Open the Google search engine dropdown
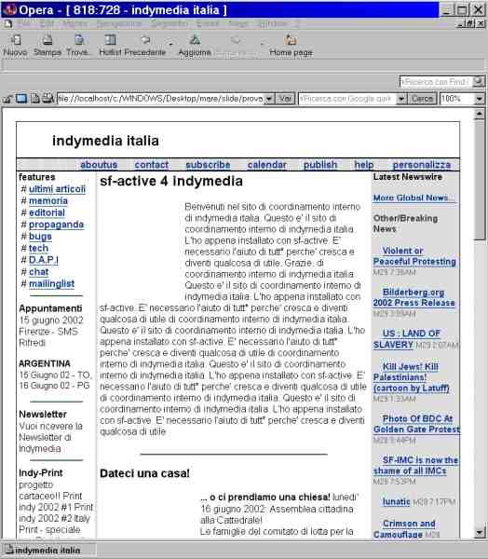The image size is (488, 559). (x=401, y=99)
